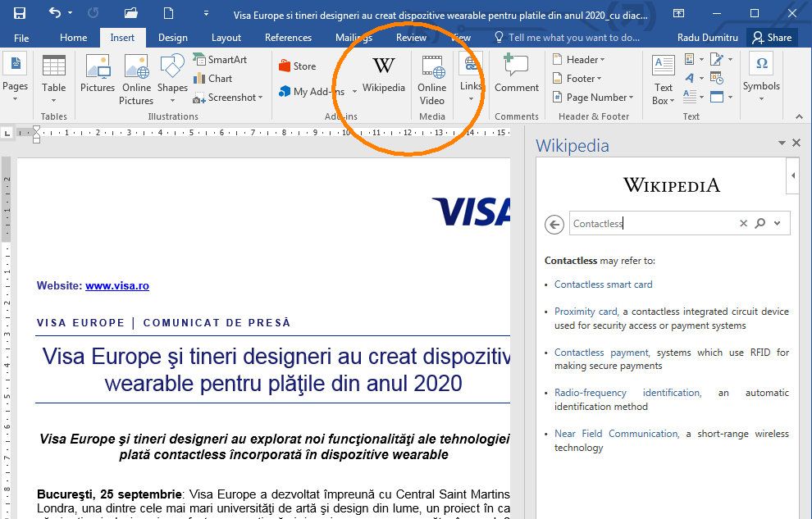Open the Shapes gallery
The height and width of the screenshot is (519, 812).
172,79
